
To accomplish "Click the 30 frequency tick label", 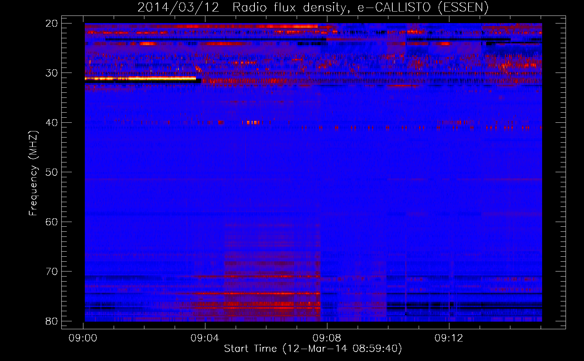I will (52, 73).
